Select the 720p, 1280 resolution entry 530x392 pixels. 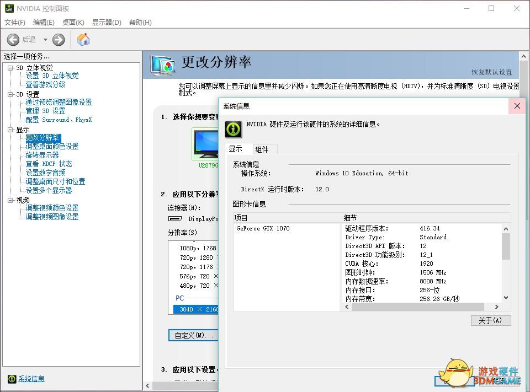(x=198, y=257)
